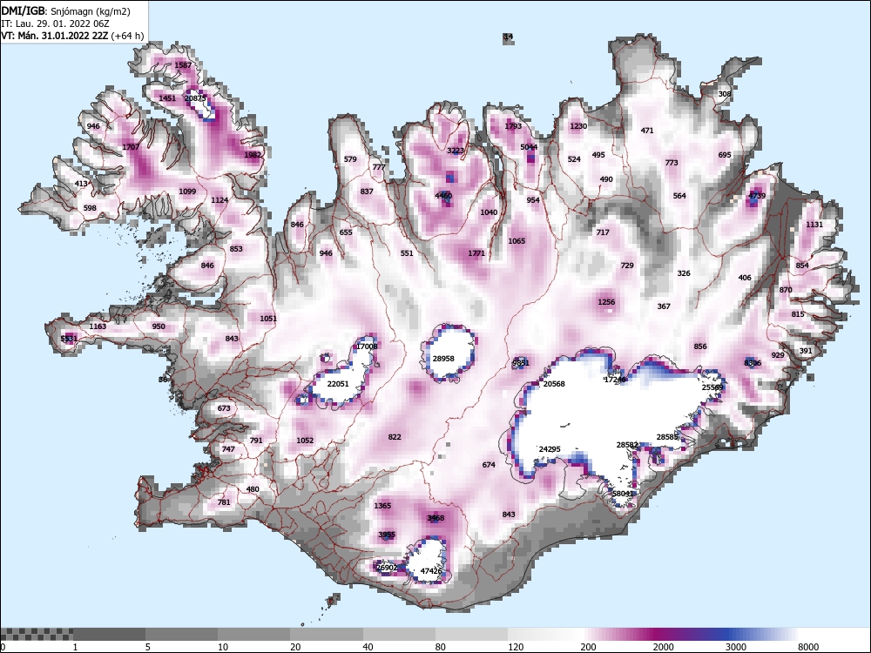The width and height of the screenshot is (871, 653).
Task: Click the value '28582'
Action: (x=627, y=445)
